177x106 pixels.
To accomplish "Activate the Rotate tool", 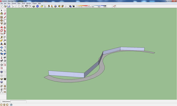I will point(2,31).
